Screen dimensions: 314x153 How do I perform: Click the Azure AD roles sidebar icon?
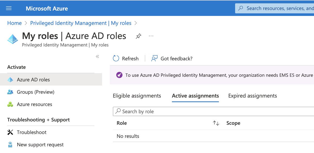click(10, 80)
